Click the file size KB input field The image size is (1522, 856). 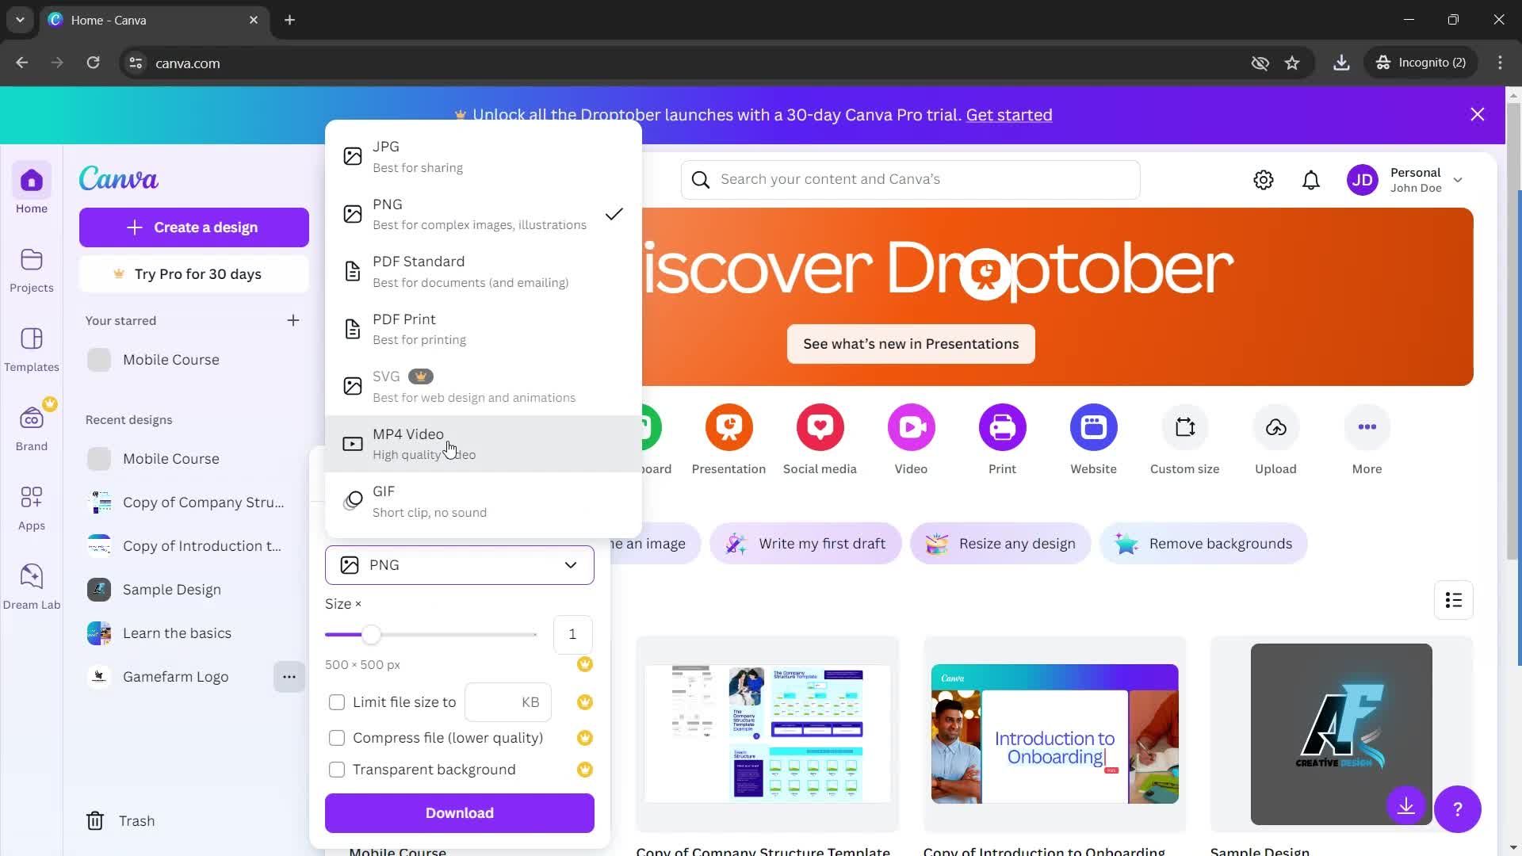click(x=508, y=702)
